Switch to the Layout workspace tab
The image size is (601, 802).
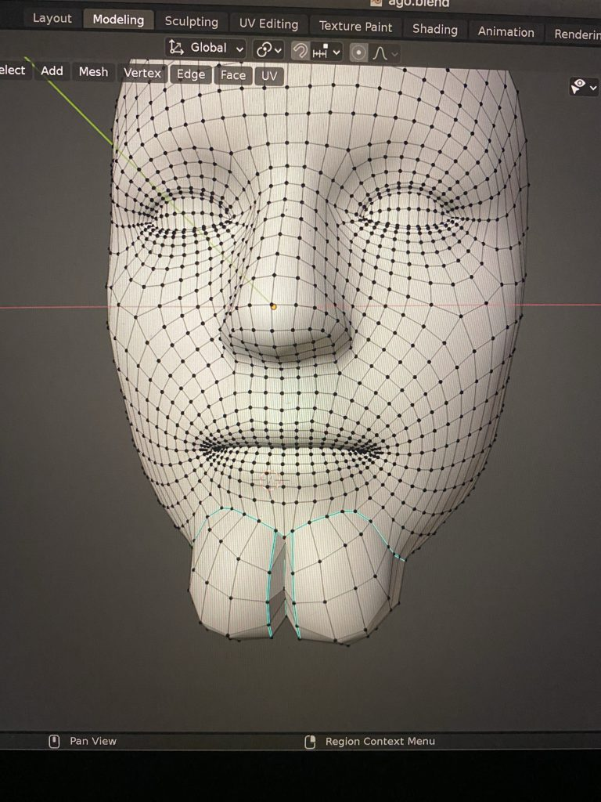pyautogui.click(x=52, y=18)
